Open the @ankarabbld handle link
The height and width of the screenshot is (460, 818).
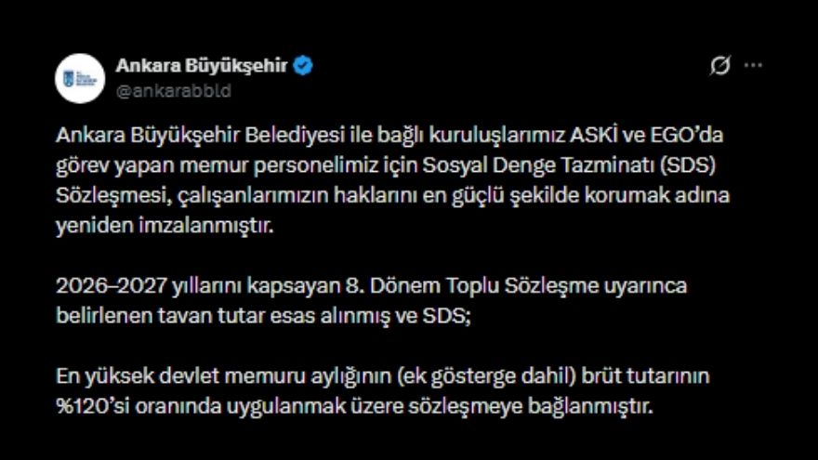tap(173, 91)
